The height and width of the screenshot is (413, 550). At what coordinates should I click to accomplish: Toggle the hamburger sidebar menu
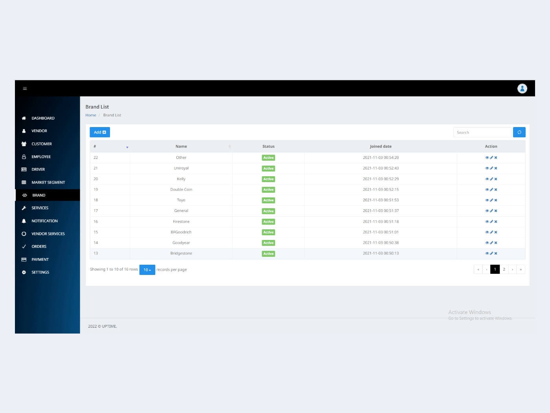tap(25, 88)
